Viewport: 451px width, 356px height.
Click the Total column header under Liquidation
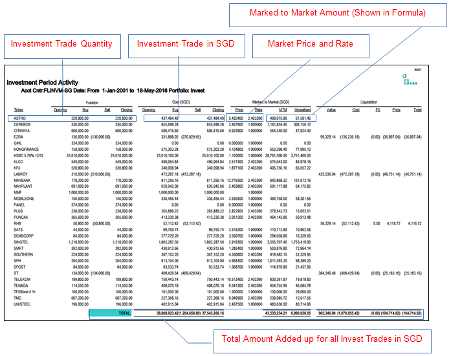[x=417, y=110]
